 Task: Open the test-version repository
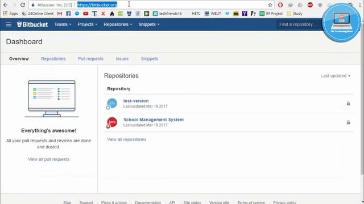tap(136, 101)
